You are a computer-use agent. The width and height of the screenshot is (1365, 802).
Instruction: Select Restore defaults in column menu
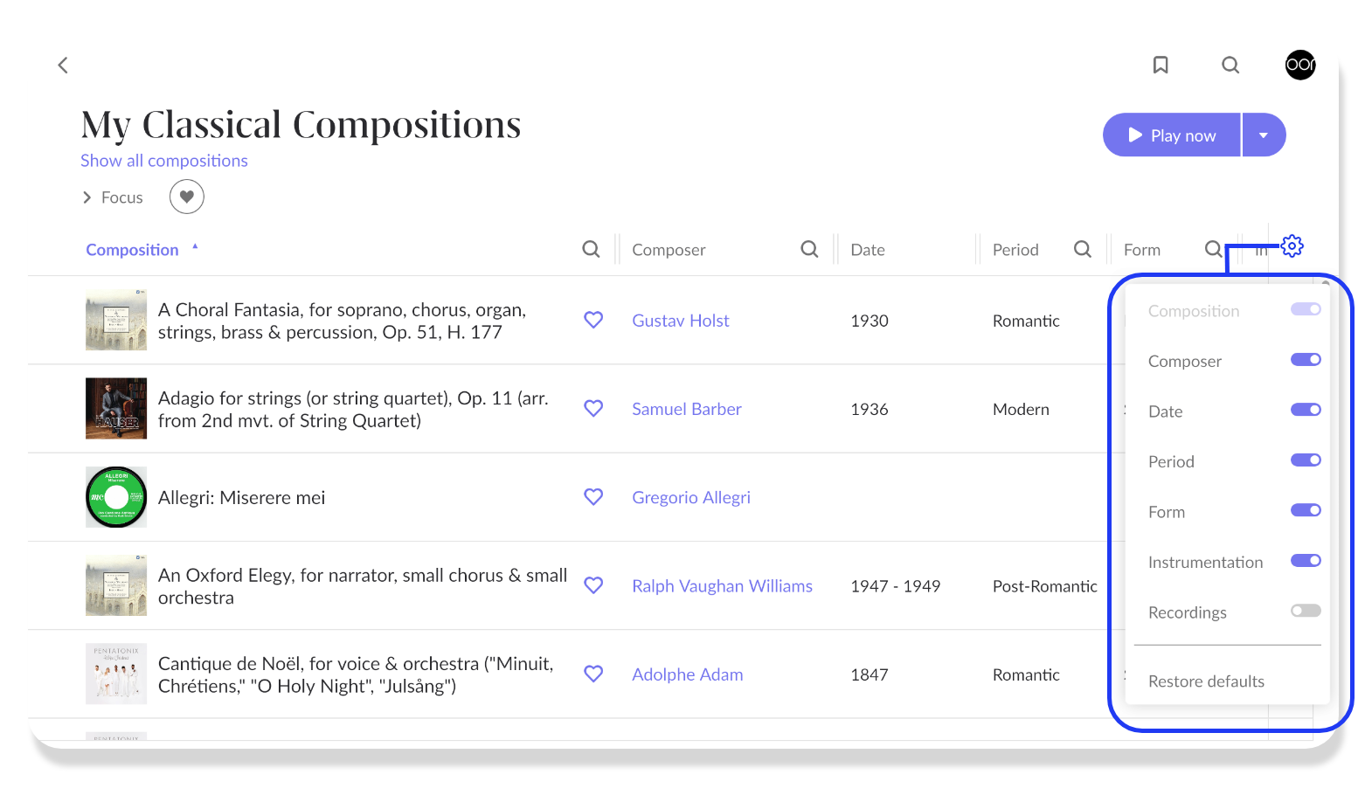[x=1206, y=681]
